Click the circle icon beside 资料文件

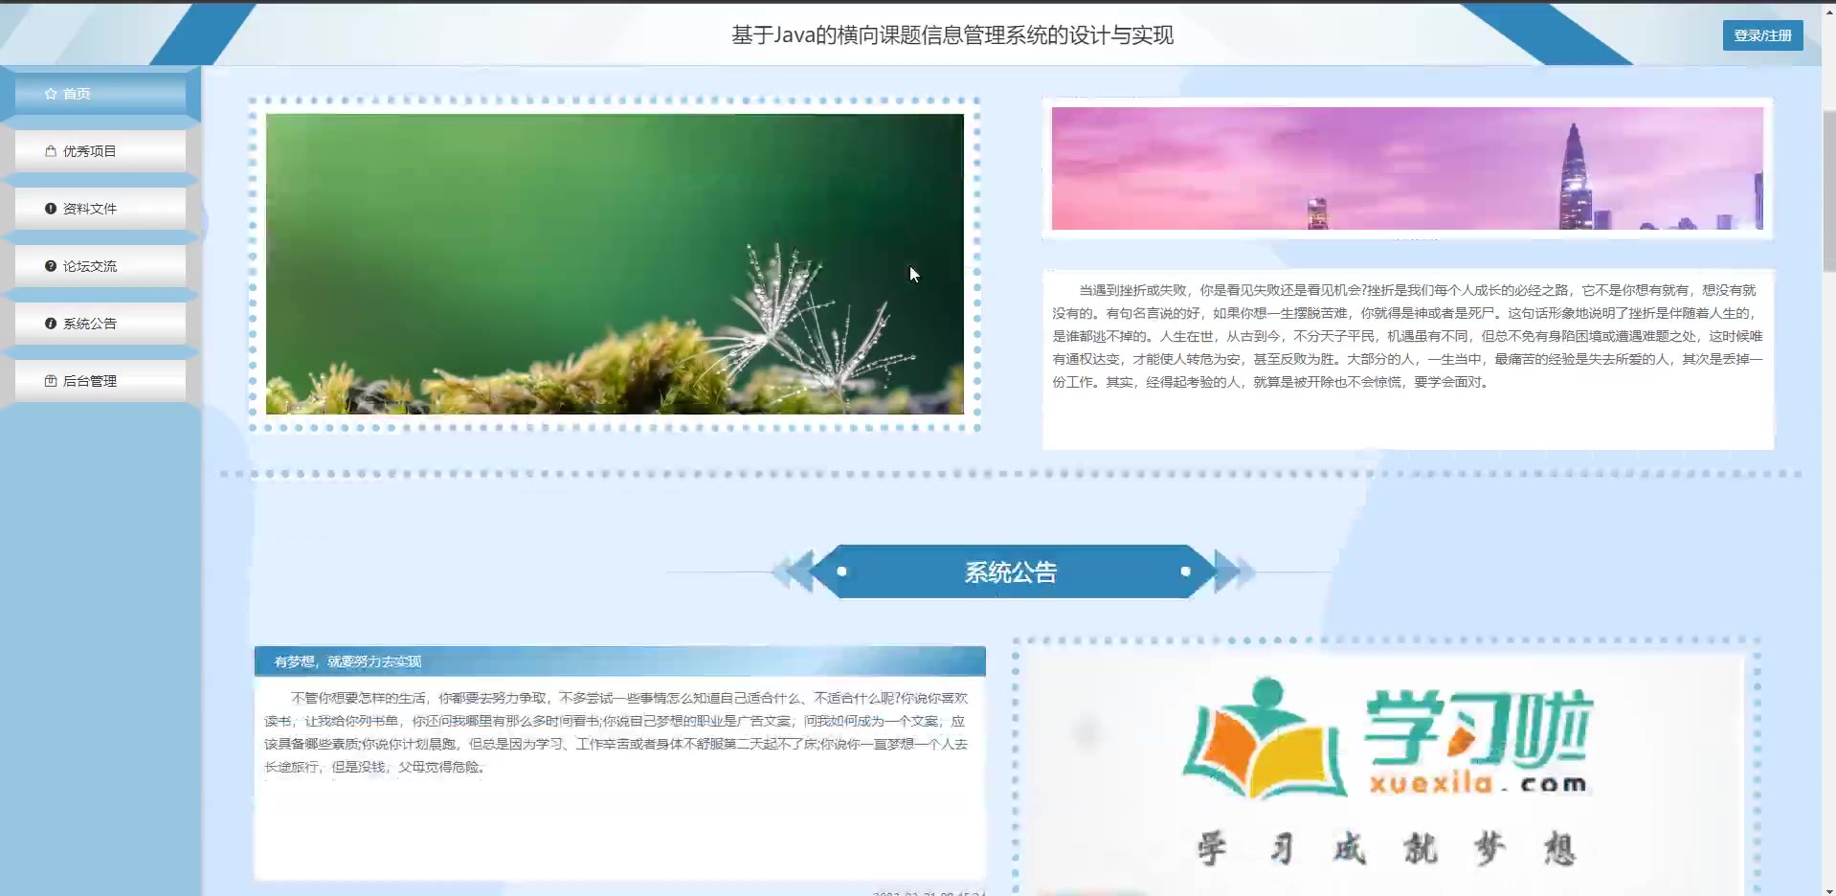[51, 209]
